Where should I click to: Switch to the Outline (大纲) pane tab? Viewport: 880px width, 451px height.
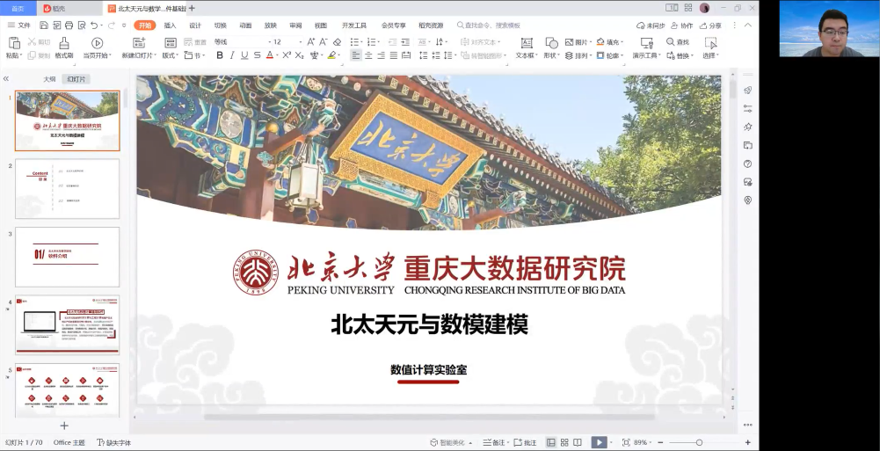click(x=49, y=79)
